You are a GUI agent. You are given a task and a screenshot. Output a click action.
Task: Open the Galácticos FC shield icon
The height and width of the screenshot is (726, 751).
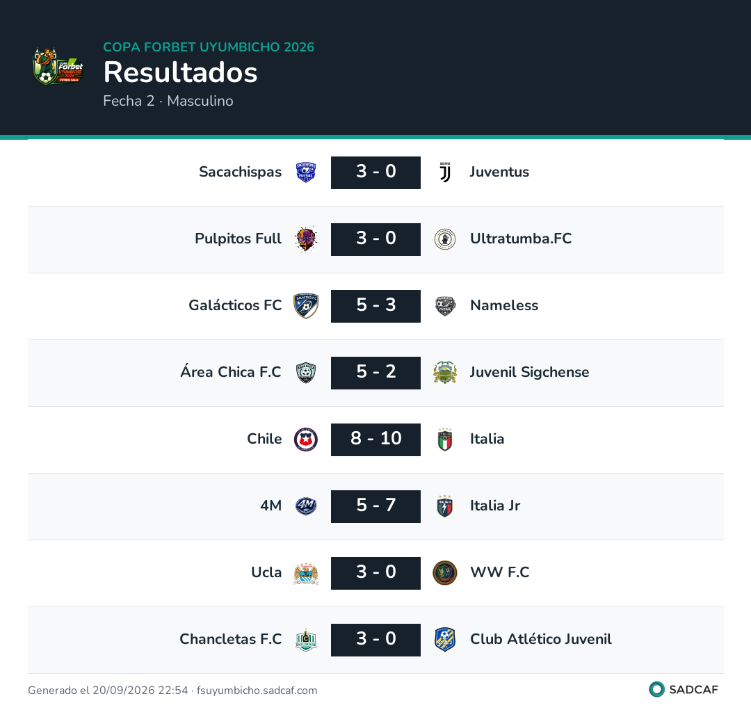[305, 305]
